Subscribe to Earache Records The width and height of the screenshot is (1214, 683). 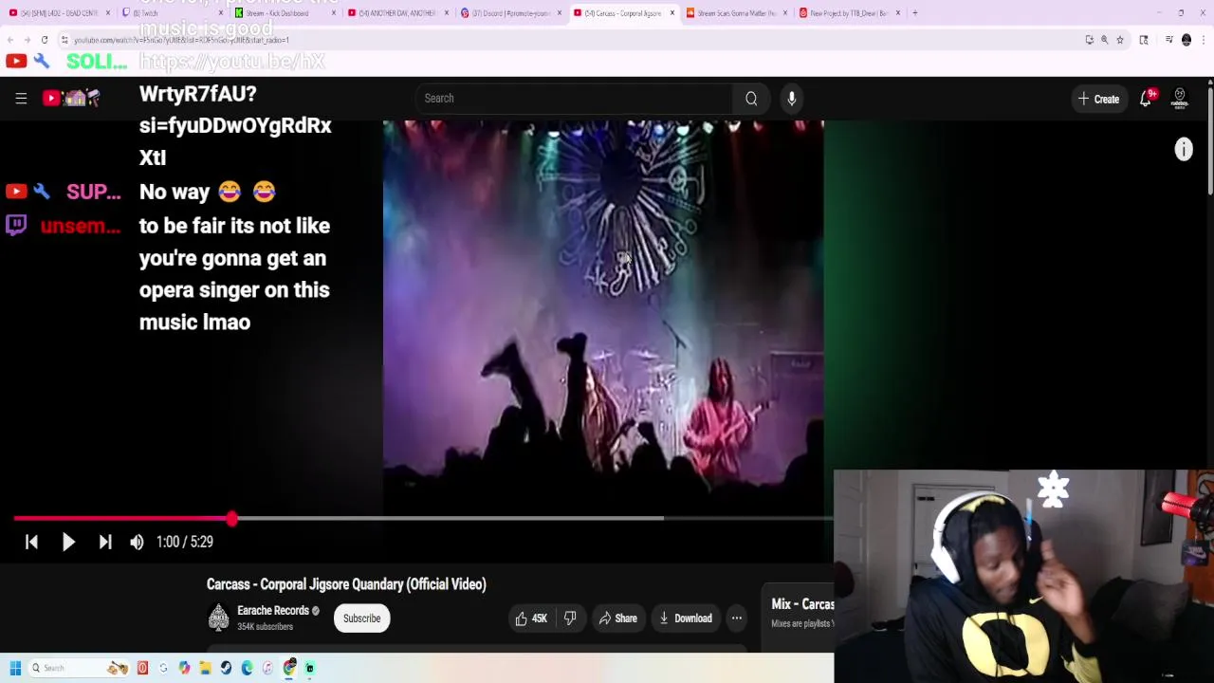point(361,618)
